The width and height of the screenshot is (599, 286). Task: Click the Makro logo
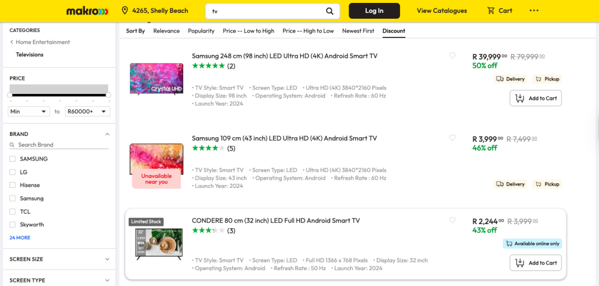[x=88, y=11]
